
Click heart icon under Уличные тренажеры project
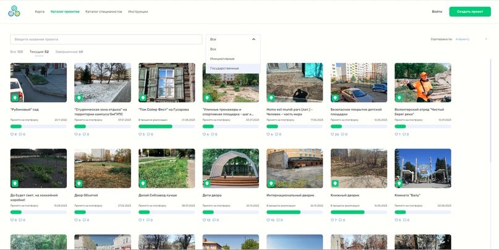click(204, 135)
